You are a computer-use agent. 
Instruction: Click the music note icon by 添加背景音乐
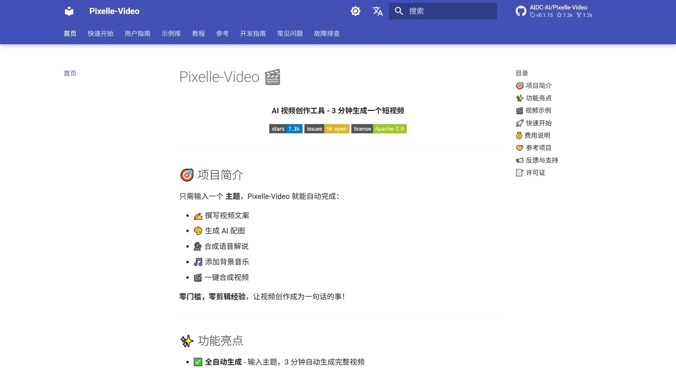(198, 262)
